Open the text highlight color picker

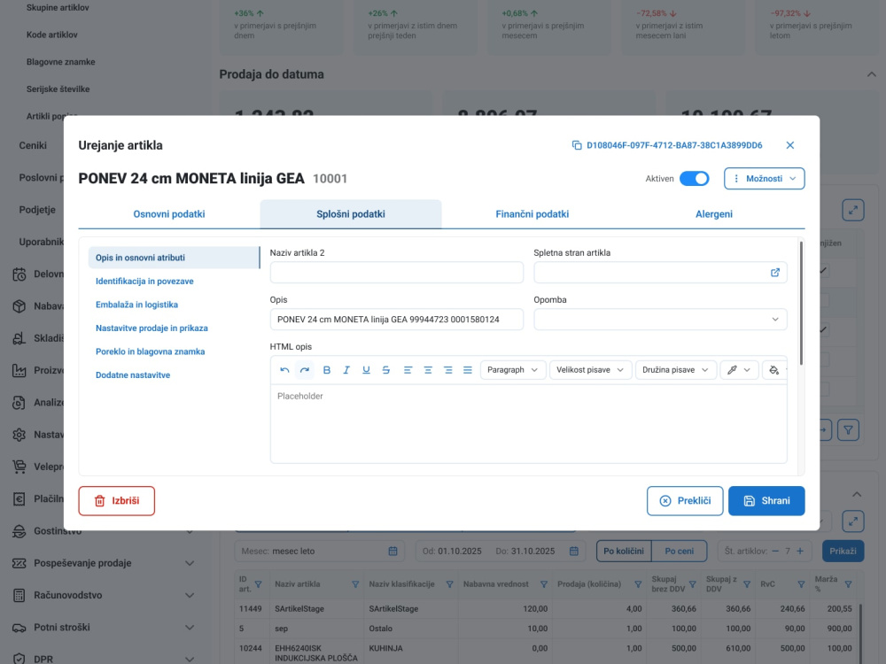[x=739, y=370]
